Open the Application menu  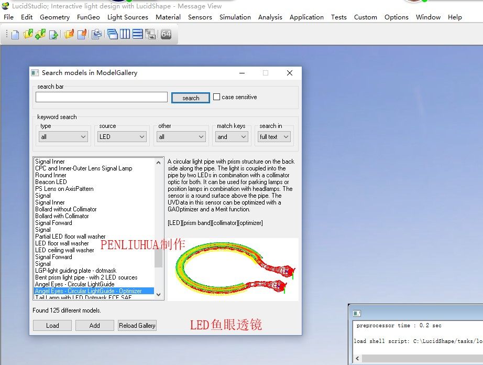tap(306, 17)
